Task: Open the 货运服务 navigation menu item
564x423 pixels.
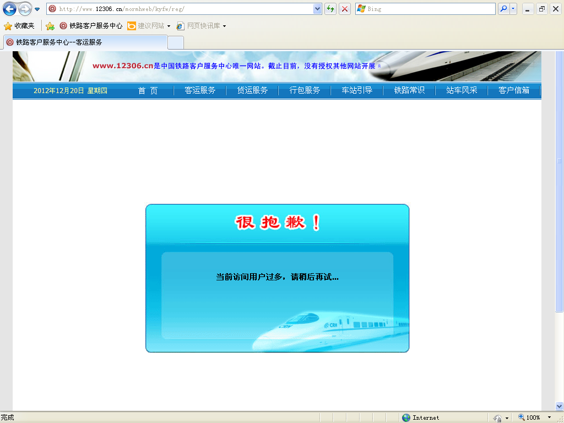Action: [252, 91]
